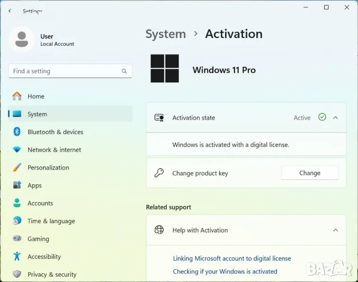
Task: Open Time & language settings
Action: 51,221
